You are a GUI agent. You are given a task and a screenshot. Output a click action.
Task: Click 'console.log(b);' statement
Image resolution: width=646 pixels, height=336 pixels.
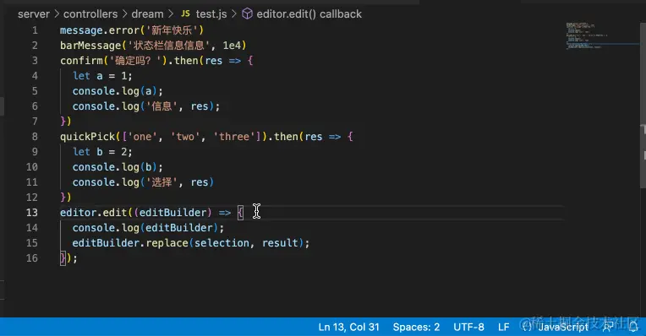[x=118, y=167]
